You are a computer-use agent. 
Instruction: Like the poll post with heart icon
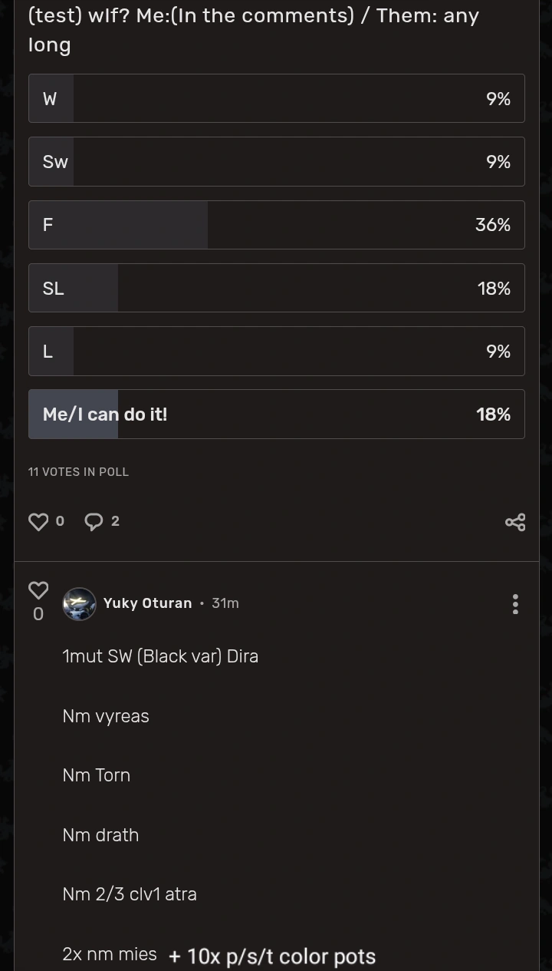38,522
